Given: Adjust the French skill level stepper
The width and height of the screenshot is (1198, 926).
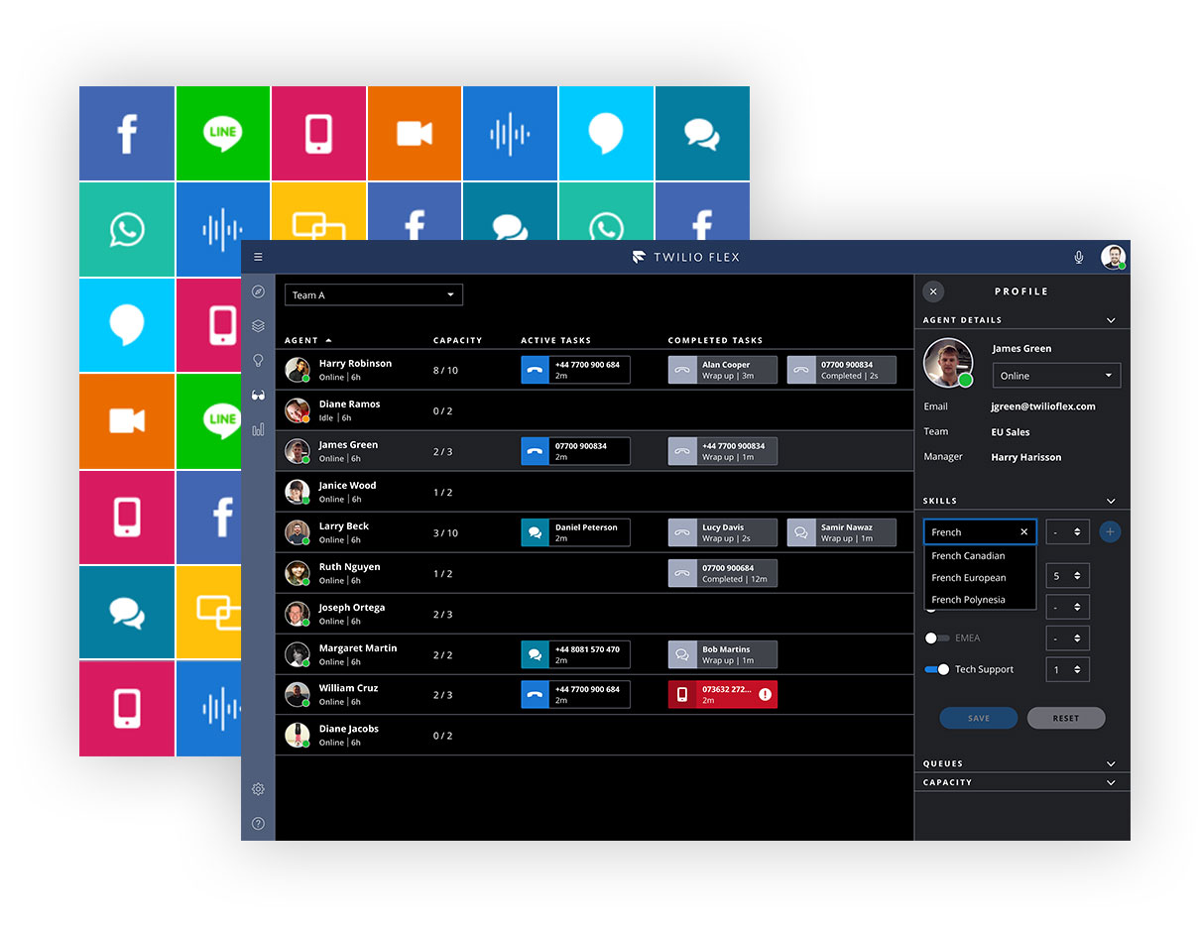Looking at the screenshot, I should (x=1068, y=532).
